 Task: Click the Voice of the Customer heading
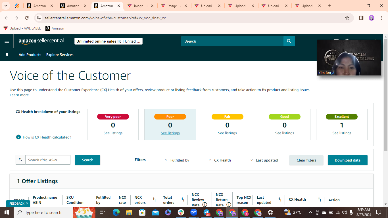tap(70, 76)
